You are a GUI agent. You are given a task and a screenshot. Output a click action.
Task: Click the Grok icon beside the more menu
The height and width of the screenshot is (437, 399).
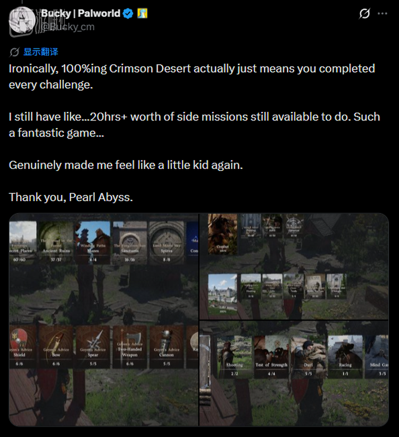[x=364, y=13]
